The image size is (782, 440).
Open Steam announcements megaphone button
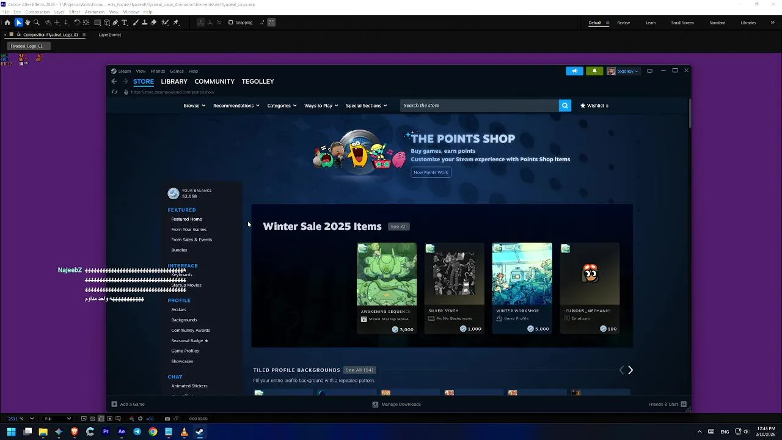click(574, 71)
